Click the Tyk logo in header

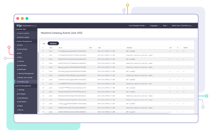(19, 26)
